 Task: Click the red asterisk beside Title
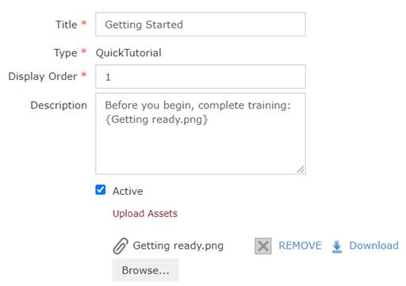pos(84,23)
